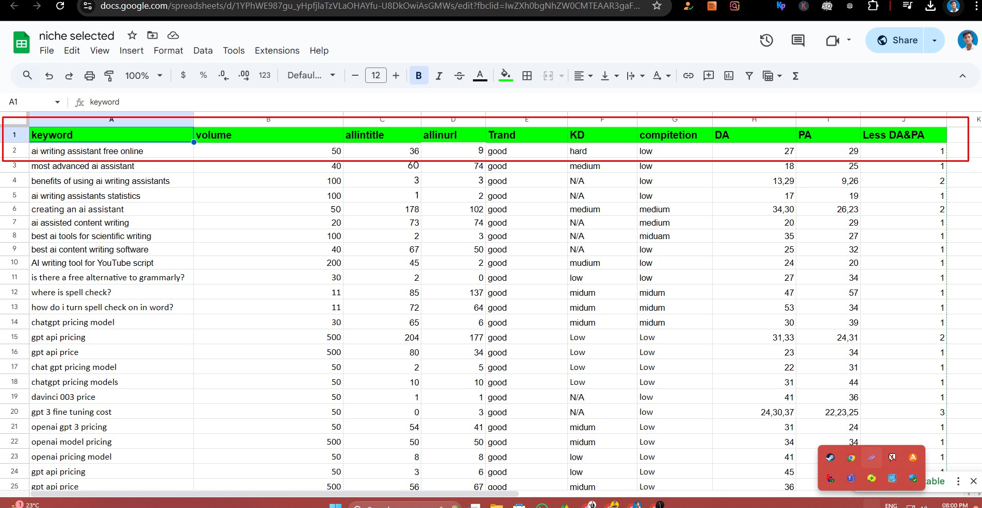Open horizontal align dropdown
The image size is (982, 508).
[583, 76]
